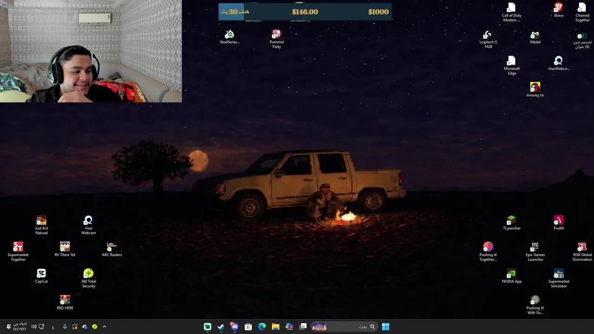Open the RV There Yet shortcut
Viewport: 594px width, 334px height.
[x=65, y=249]
